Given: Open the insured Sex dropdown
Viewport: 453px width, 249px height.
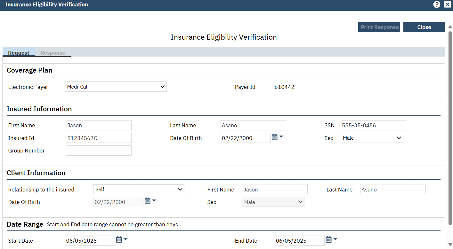Looking at the screenshot, I should click(371, 138).
